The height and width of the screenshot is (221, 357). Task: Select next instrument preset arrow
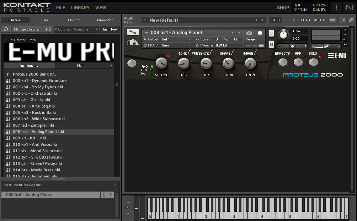click(239, 33)
